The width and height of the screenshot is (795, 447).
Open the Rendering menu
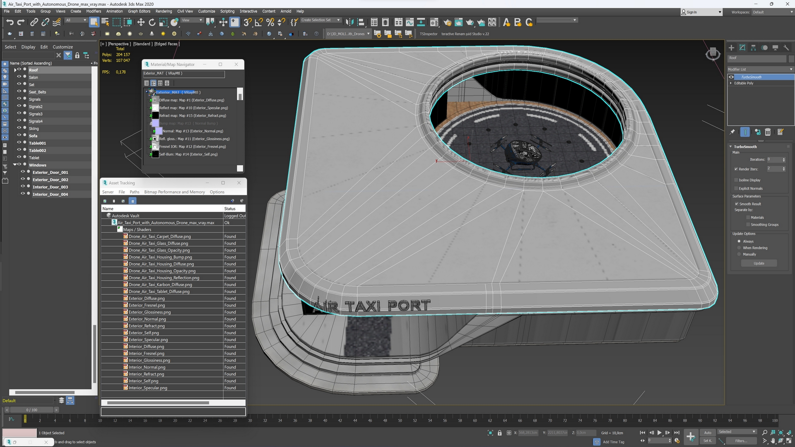[x=164, y=11]
